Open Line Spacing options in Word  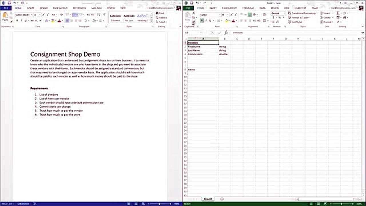87,21
